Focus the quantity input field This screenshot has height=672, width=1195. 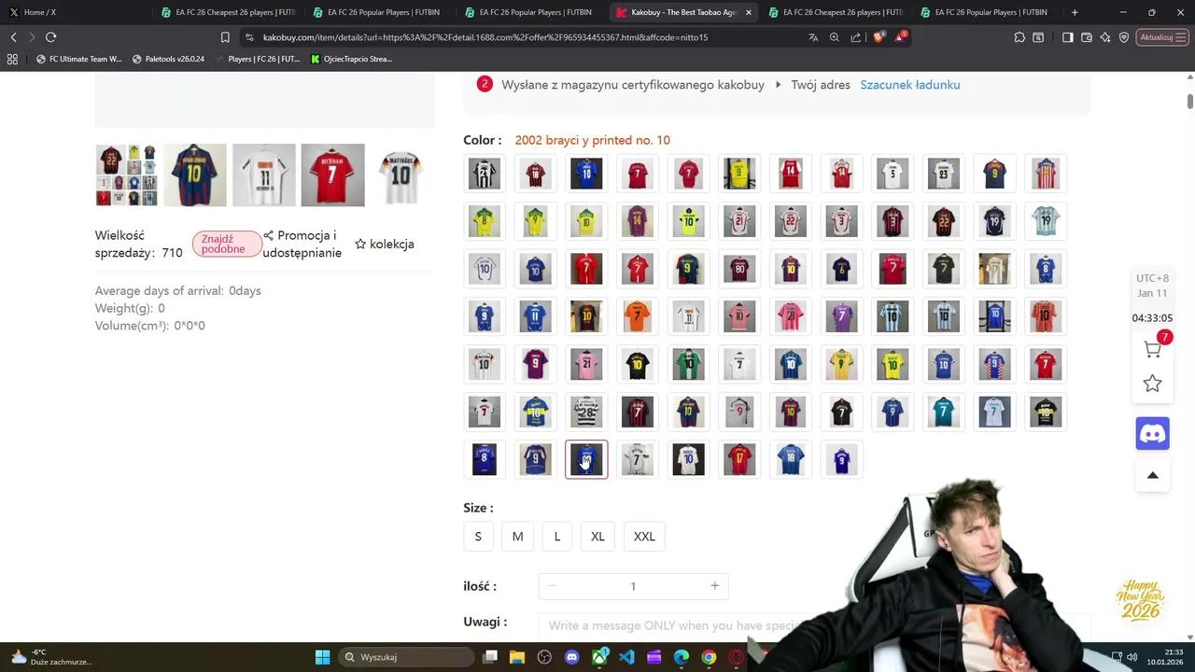(633, 586)
